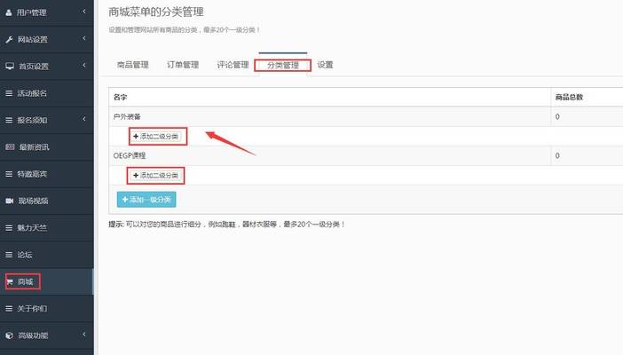The width and height of the screenshot is (623, 355).
Task: Add subcategory under OEGP课程
Action: 155,176
